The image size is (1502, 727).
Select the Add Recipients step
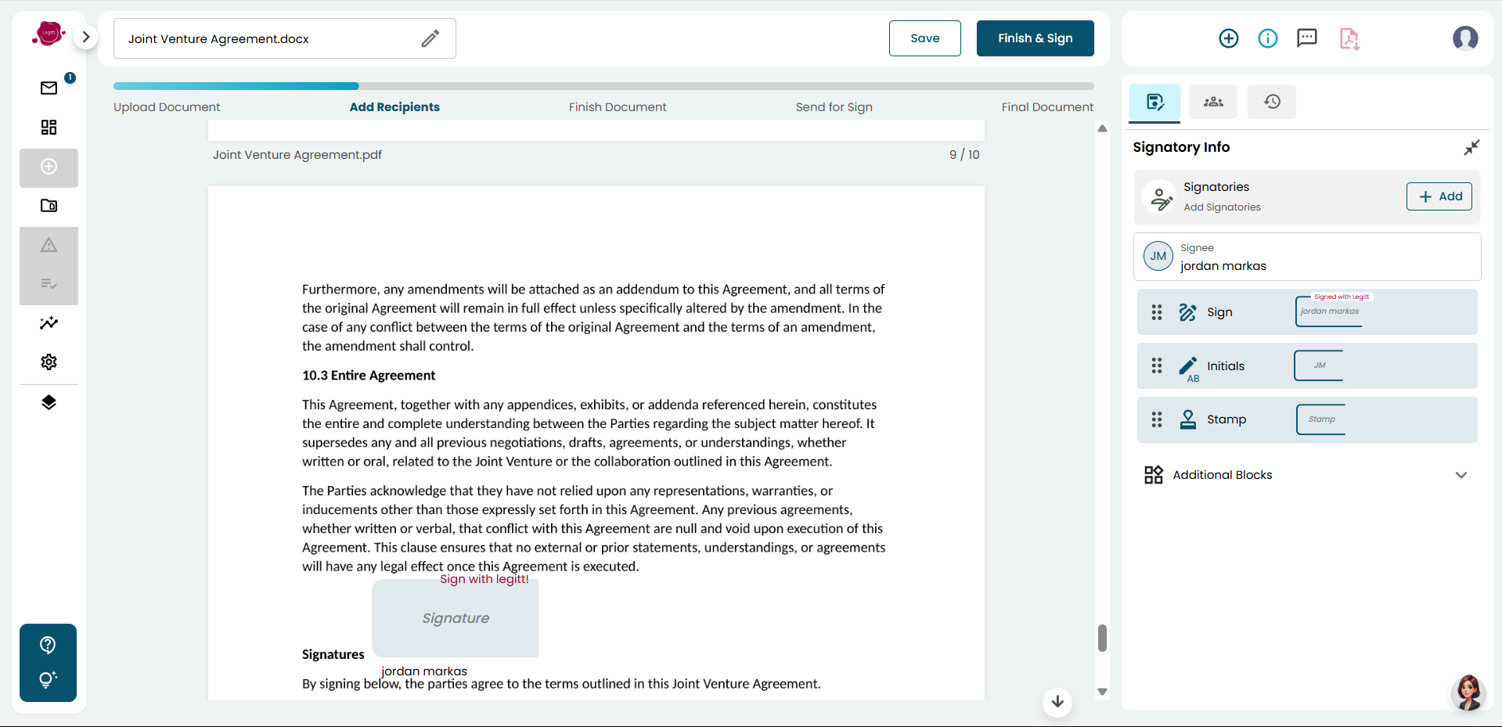tap(394, 107)
